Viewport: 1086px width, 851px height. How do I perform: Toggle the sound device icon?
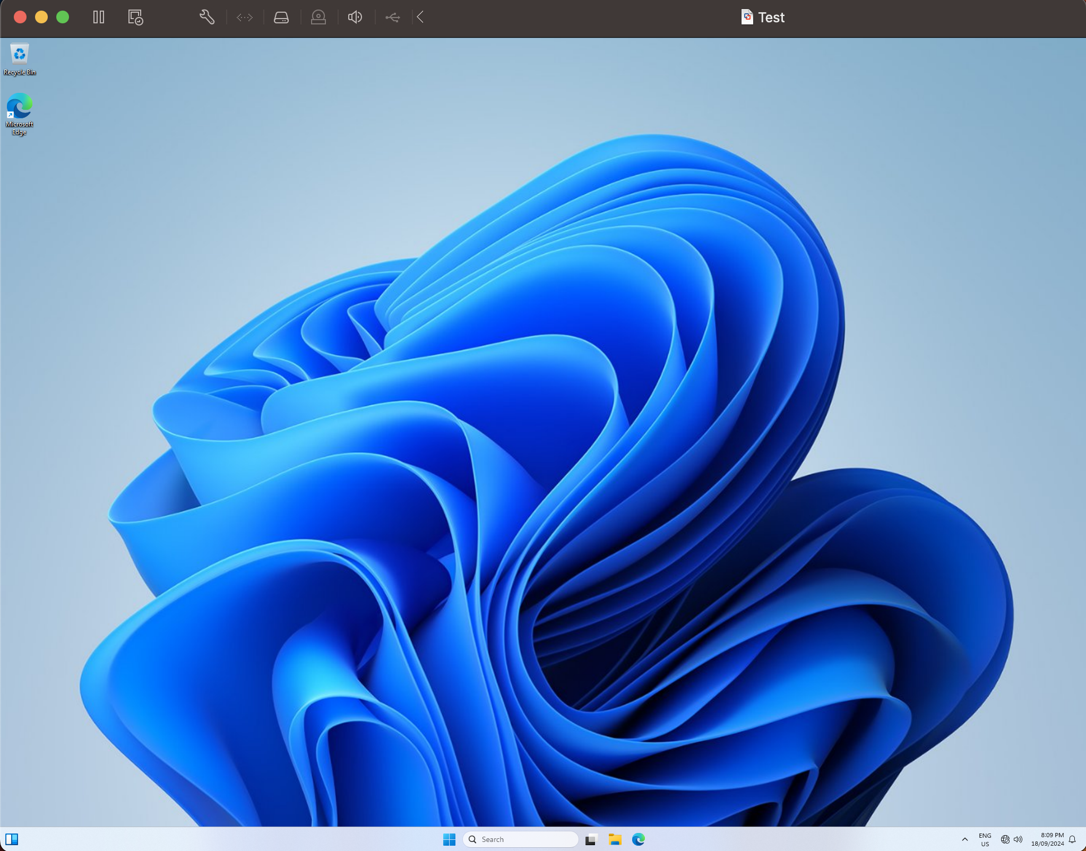coord(355,18)
